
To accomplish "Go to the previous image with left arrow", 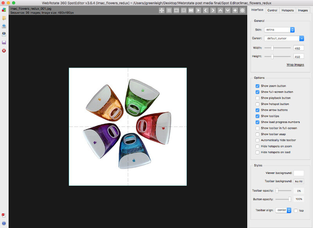I will pos(206,11).
